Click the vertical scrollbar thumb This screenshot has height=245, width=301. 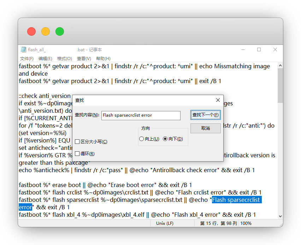pos(280,85)
